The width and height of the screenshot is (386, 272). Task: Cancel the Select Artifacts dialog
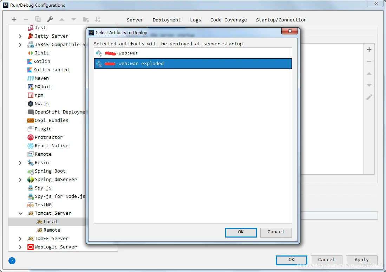(x=276, y=232)
